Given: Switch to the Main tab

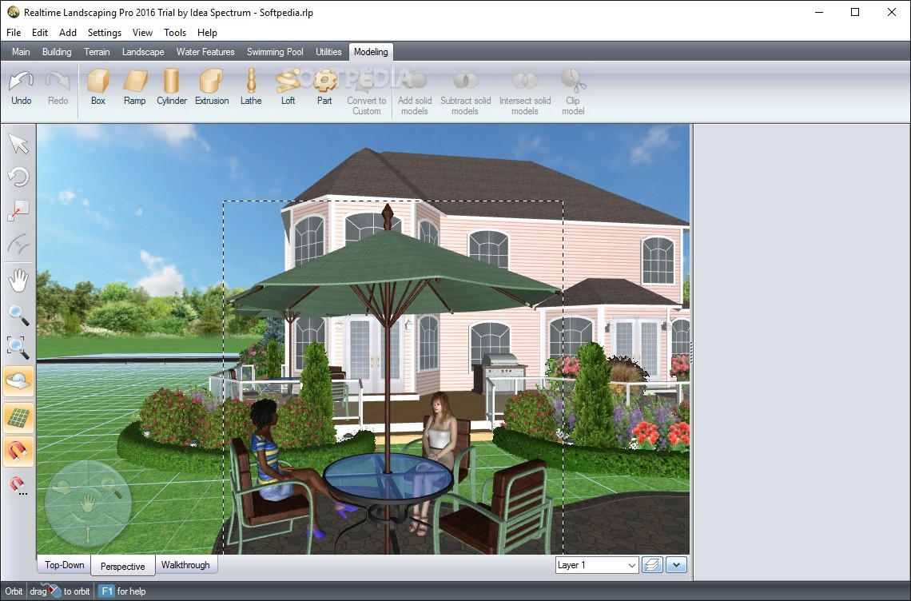Looking at the screenshot, I should (x=21, y=52).
